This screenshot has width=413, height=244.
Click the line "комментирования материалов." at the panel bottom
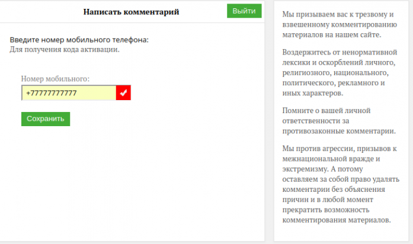click(337, 220)
